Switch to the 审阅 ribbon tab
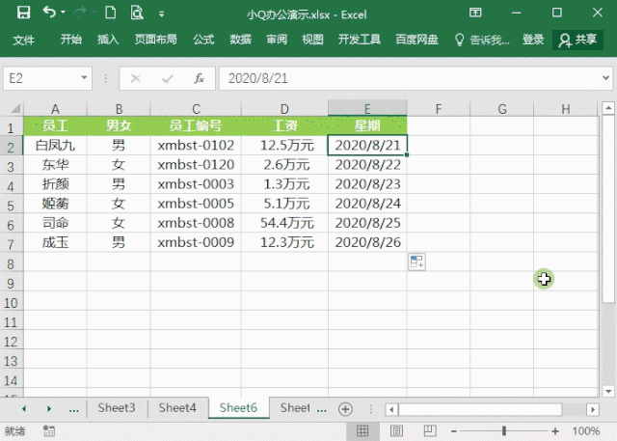This screenshot has width=617, height=441. (x=277, y=40)
